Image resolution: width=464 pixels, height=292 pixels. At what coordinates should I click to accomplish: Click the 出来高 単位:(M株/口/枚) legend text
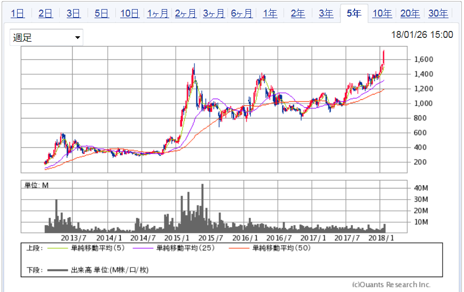pyautogui.click(x=109, y=270)
